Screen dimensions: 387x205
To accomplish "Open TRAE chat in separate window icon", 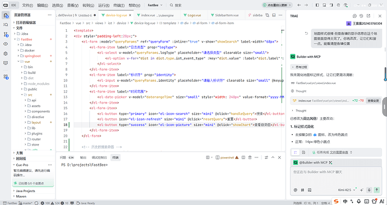I will 368,16.
